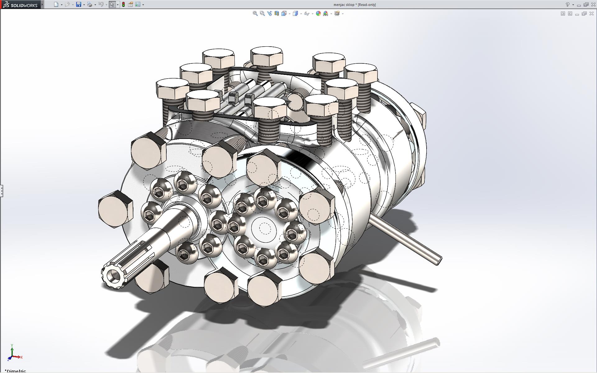Toggle Section View tool

[x=276, y=13]
